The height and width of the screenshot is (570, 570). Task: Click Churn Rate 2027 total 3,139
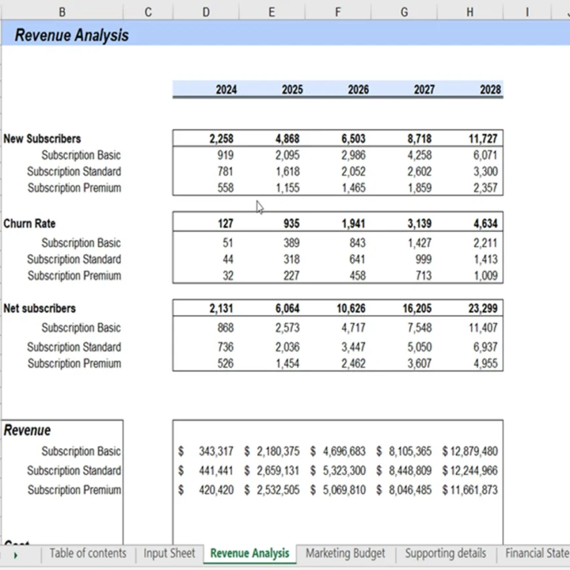click(420, 223)
